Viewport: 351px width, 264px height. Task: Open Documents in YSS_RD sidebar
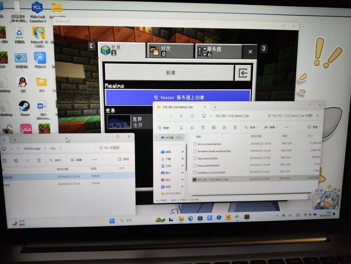166,166
